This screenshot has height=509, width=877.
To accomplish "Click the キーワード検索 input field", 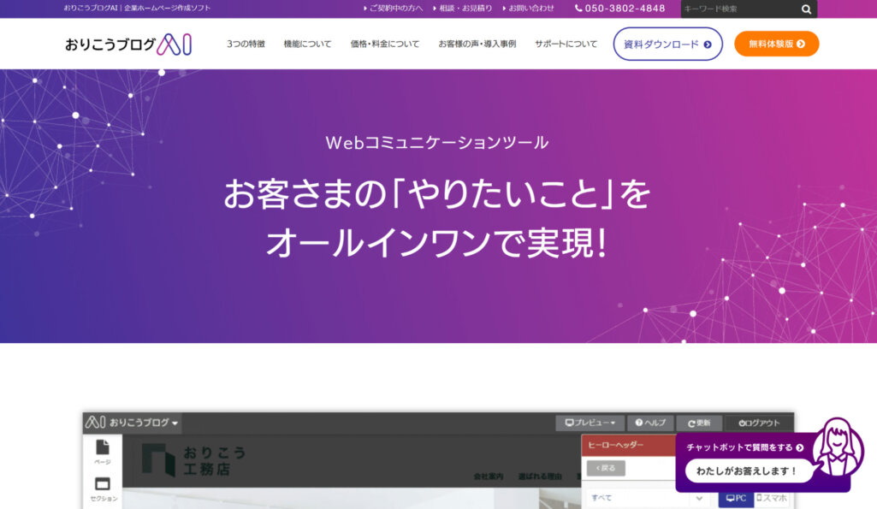I will click(x=738, y=9).
